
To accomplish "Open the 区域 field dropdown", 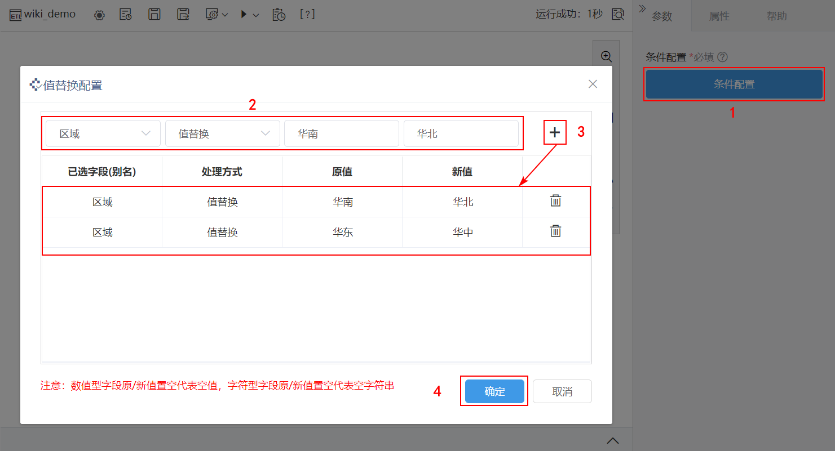I will coord(103,134).
